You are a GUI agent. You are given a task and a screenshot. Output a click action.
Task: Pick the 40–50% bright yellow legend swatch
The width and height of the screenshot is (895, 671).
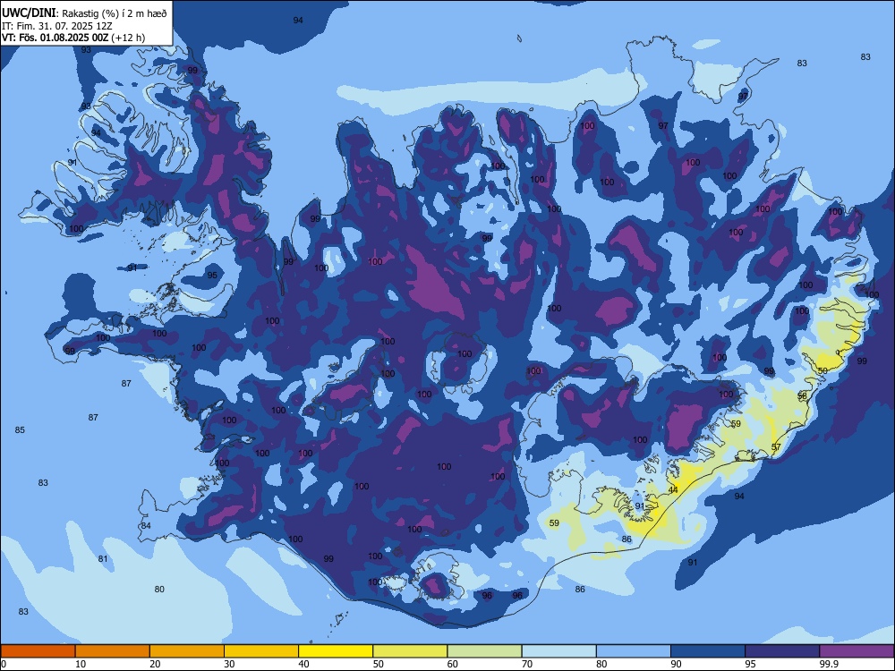click(x=336, y=651)
